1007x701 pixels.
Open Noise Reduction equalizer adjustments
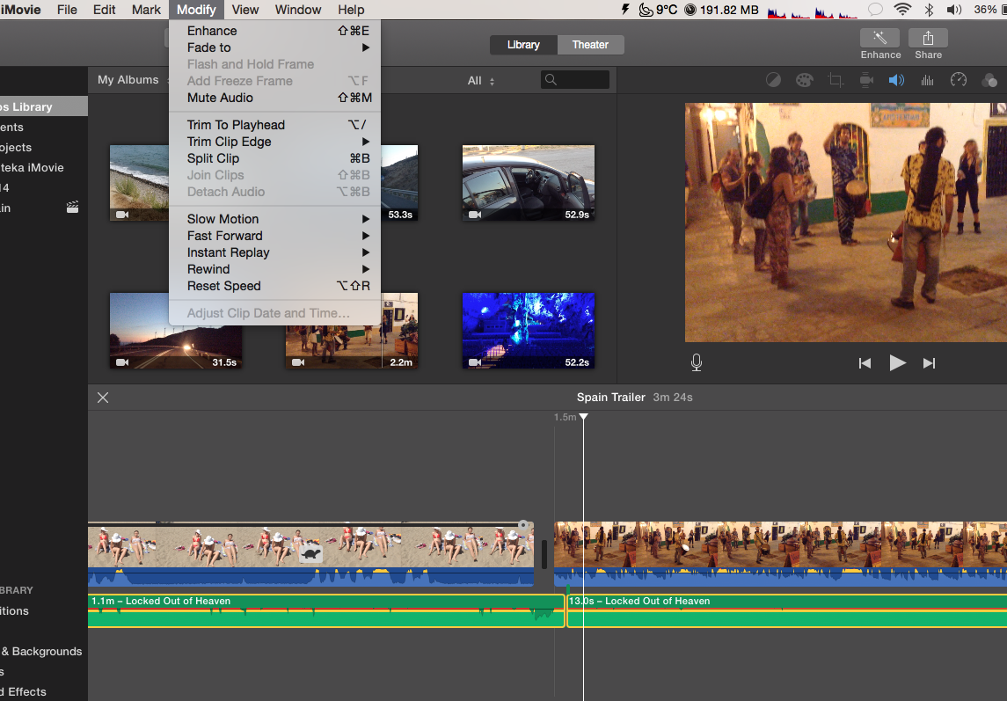[x=926, y=79]
